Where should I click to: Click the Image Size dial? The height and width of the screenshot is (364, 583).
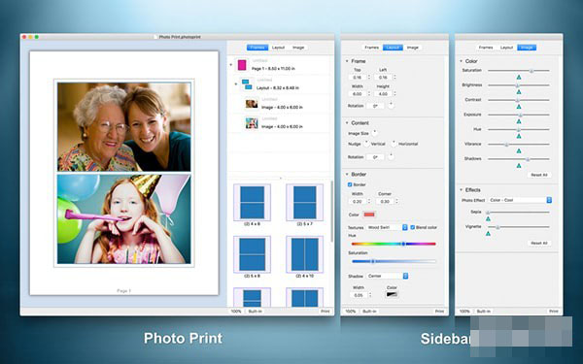(375, 132)
